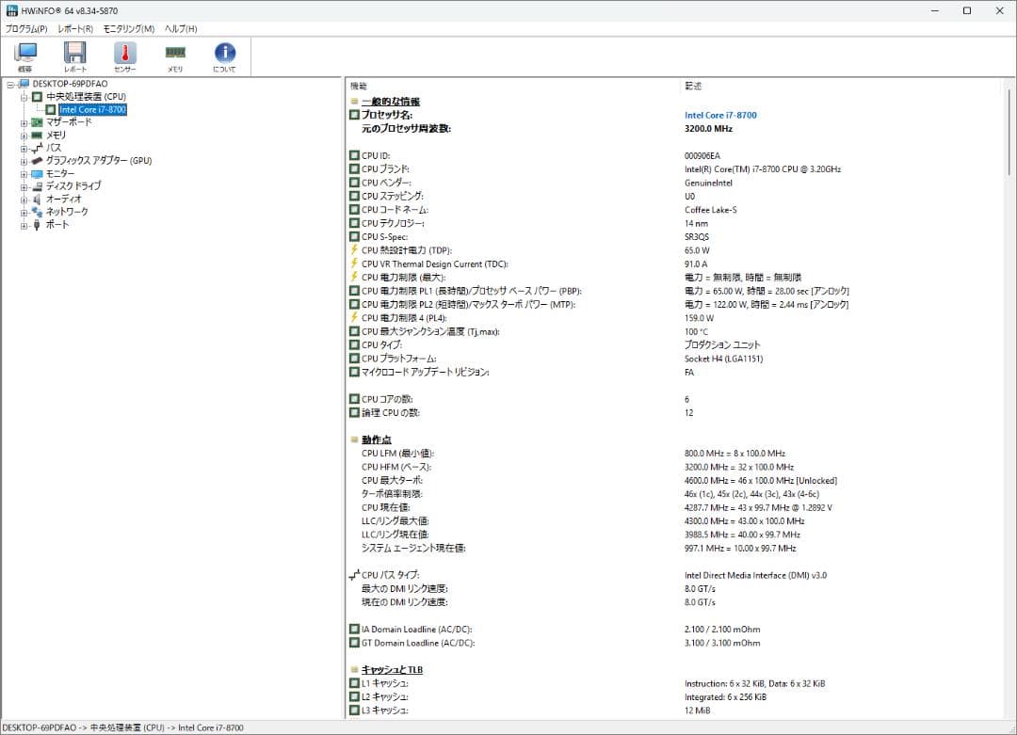
Task: Expand the ポート tree node
Action: [24, 224]
